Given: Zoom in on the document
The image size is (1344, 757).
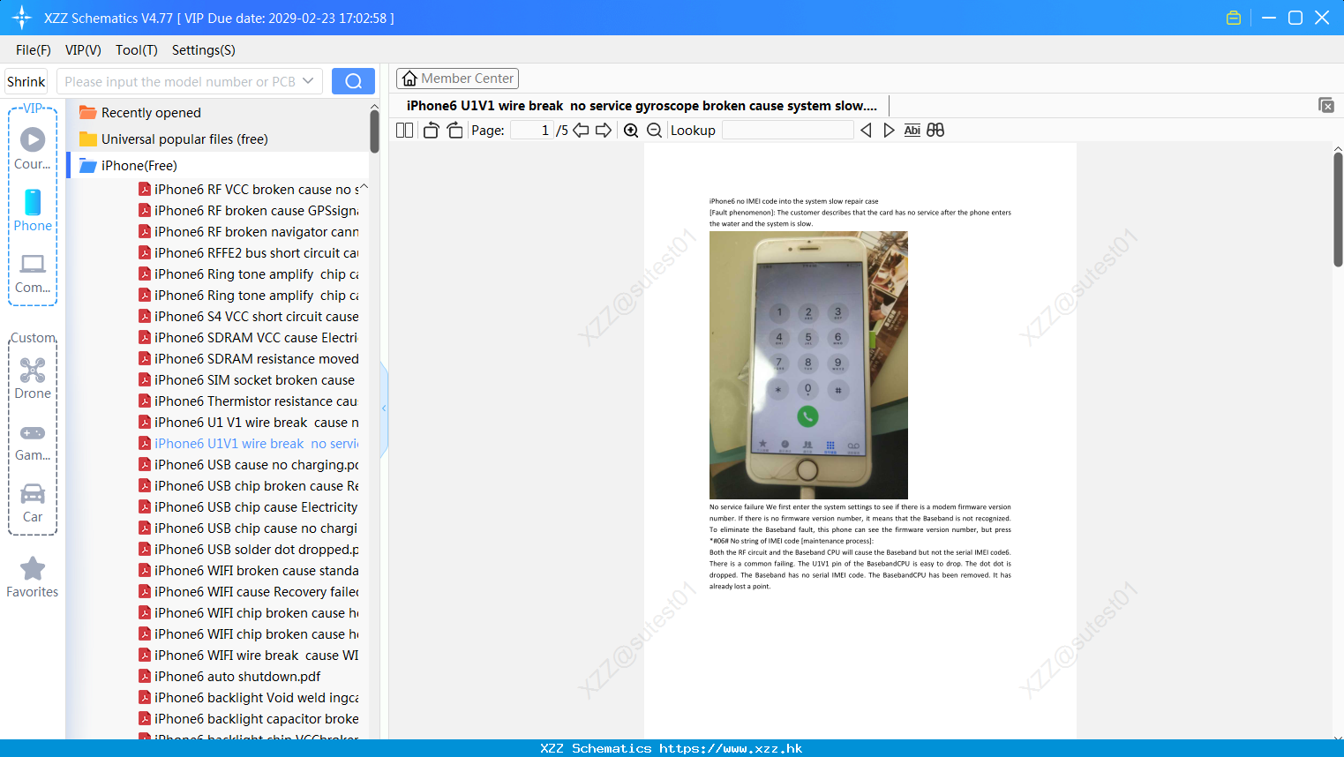Looking at the screenshot, I should (631, 131).
